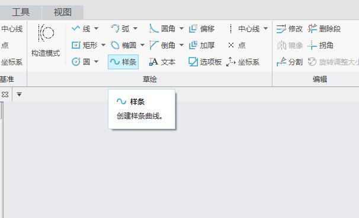Click the 旋转调整大小 tool
Viewport: 359px width, 218px height.
coord(333,62)
